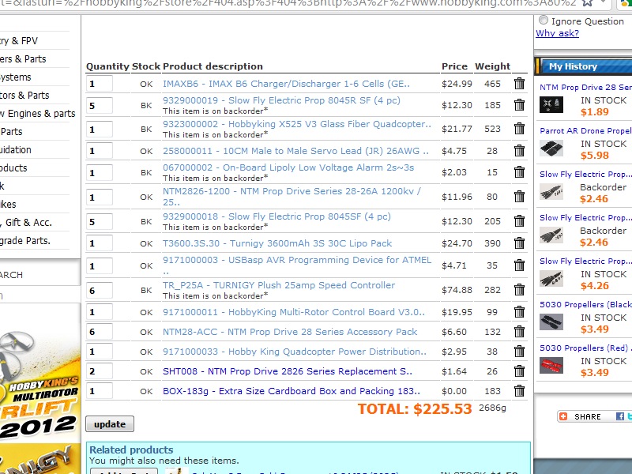Open the red 5030 Propellers thumbnail

pos(551,365)
